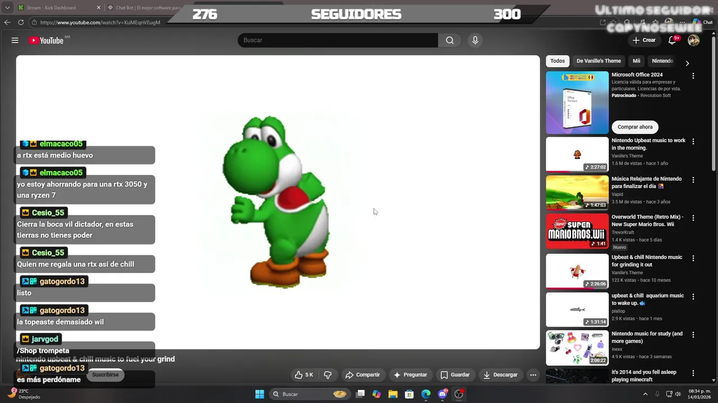The width and height of the screenshot is (718, 403).
Task: Reload the page with the refresh icon
Action: tap(21, 22)
